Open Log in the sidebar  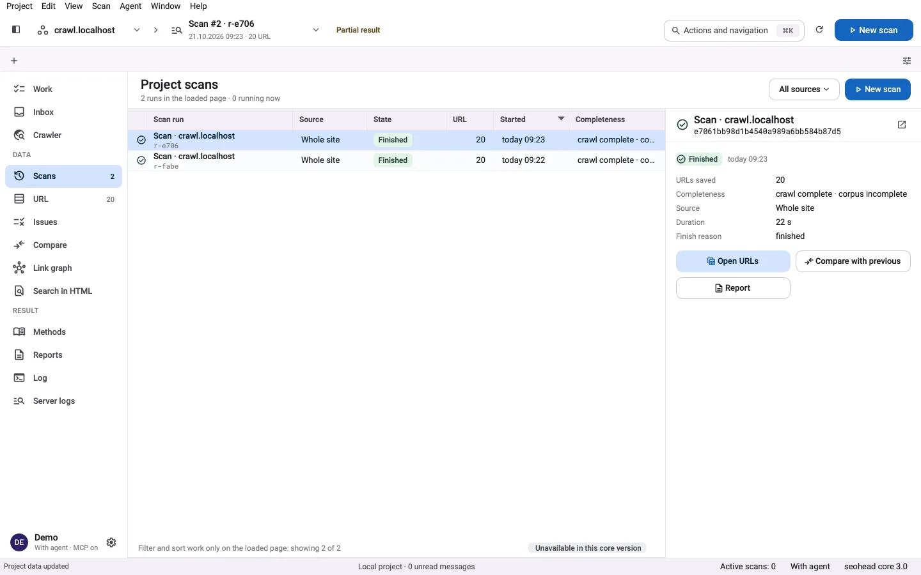[63, 378]
